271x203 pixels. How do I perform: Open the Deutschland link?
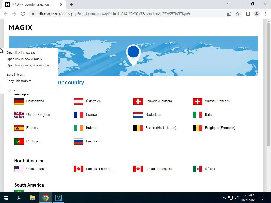pos(35,101)
